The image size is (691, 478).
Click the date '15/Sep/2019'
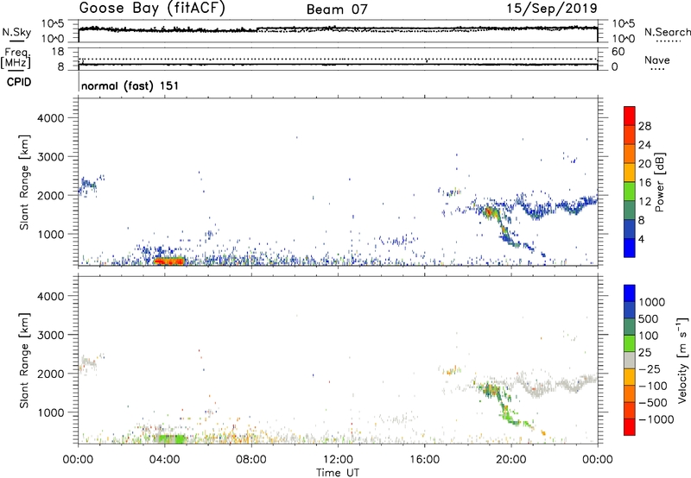click(552, 9)
